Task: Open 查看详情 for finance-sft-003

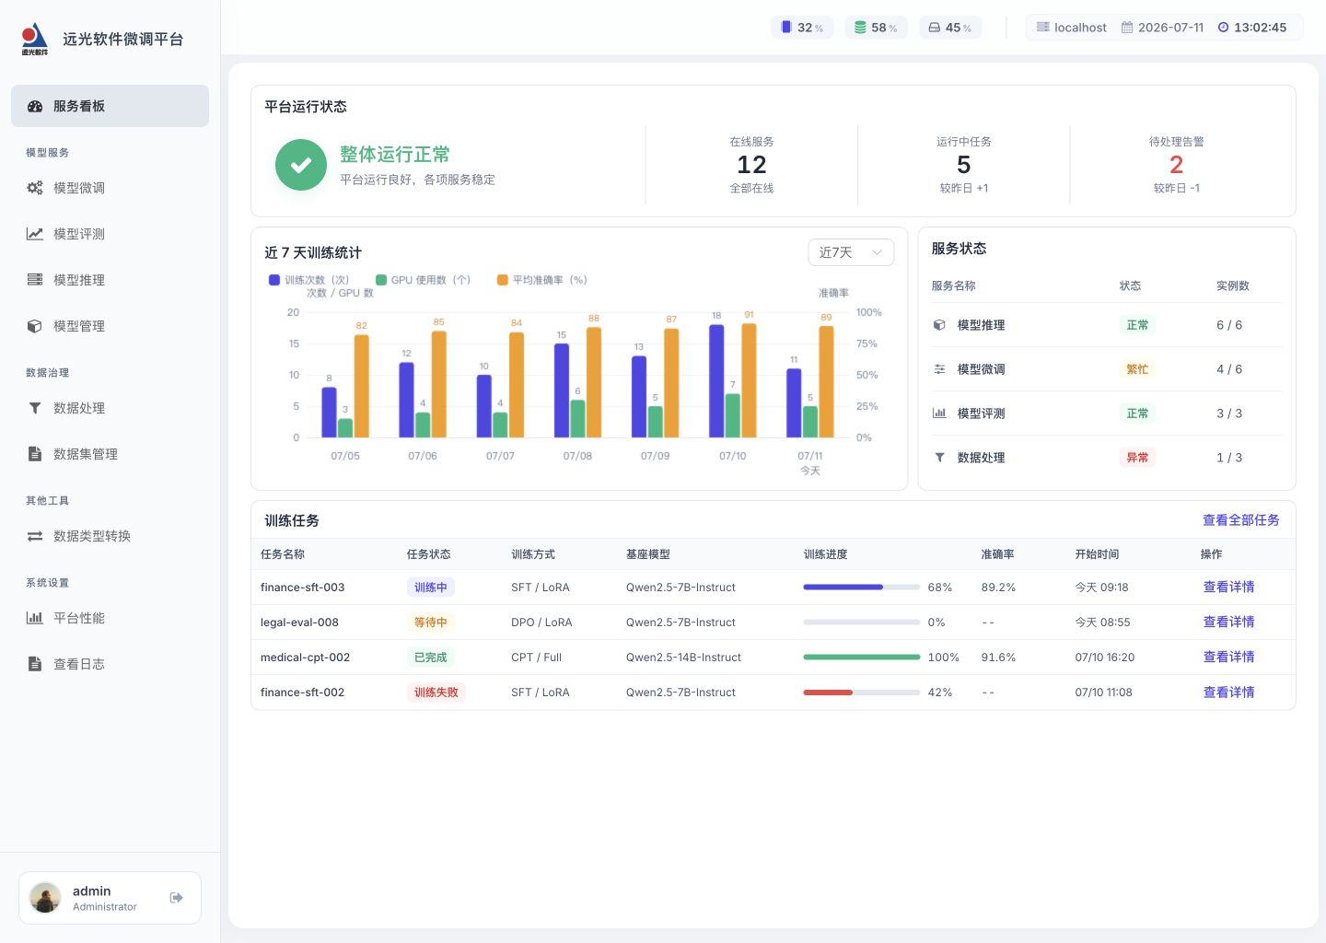Action: (1228, 587)
